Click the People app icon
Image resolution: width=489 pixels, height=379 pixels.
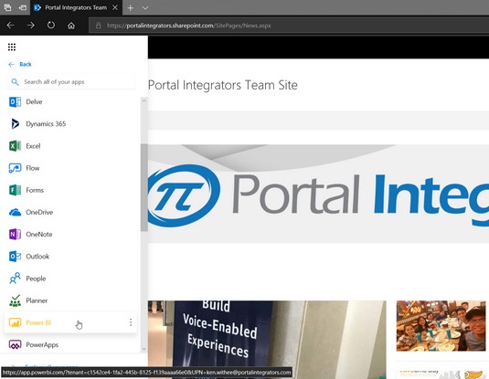click(15, 279)
